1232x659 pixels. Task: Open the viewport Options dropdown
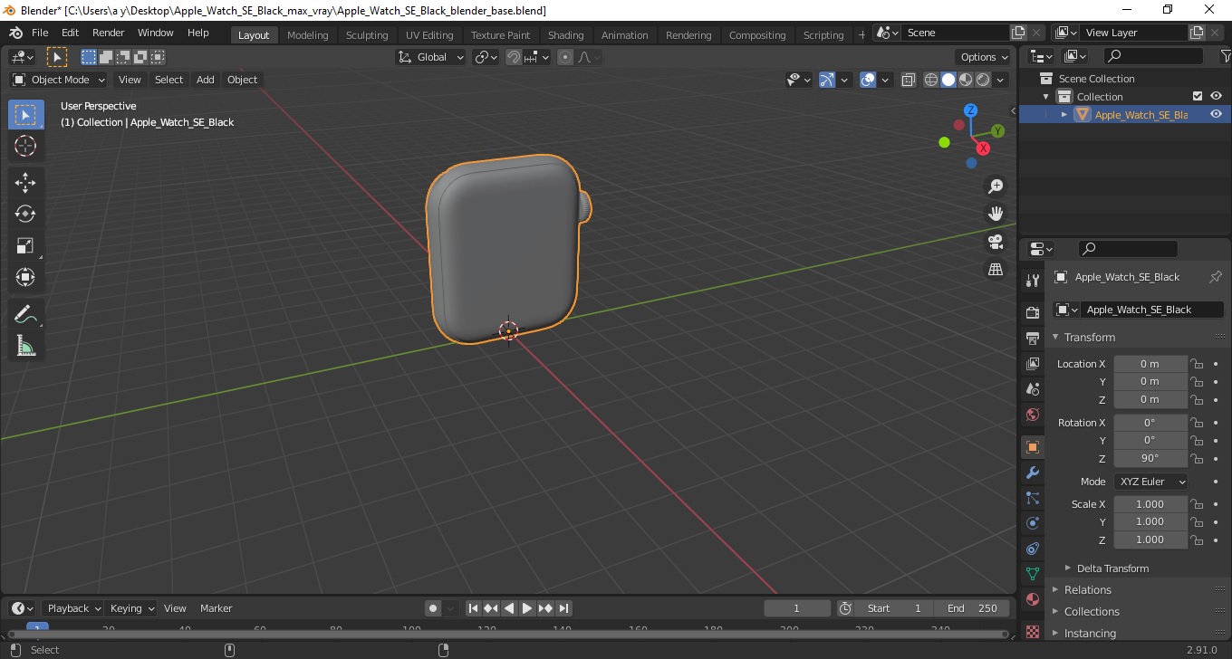pyautogui.click(x=984, y=57)
